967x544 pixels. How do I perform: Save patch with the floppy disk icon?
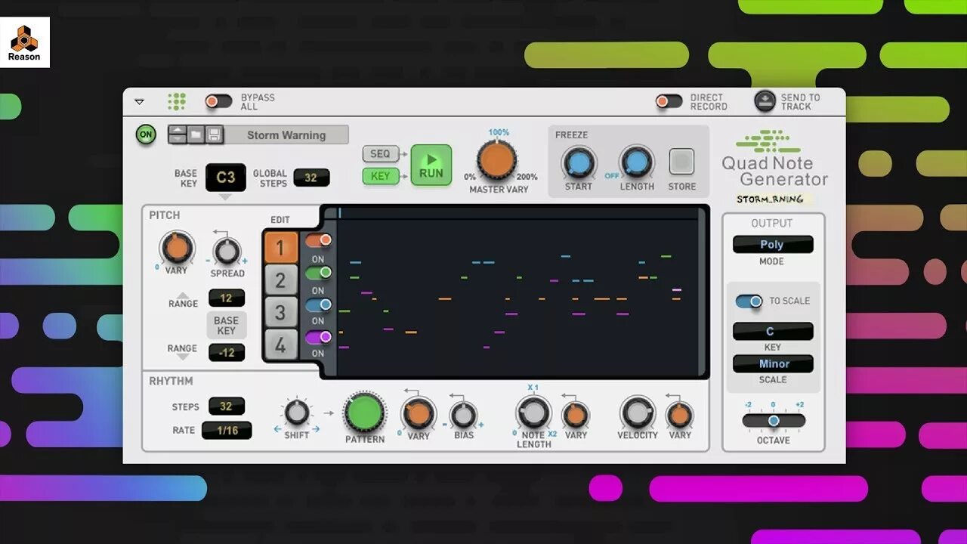[214, 134]
